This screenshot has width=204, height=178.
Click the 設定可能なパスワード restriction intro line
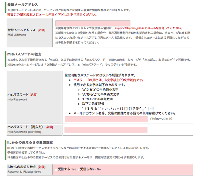(x=100, y=75)
